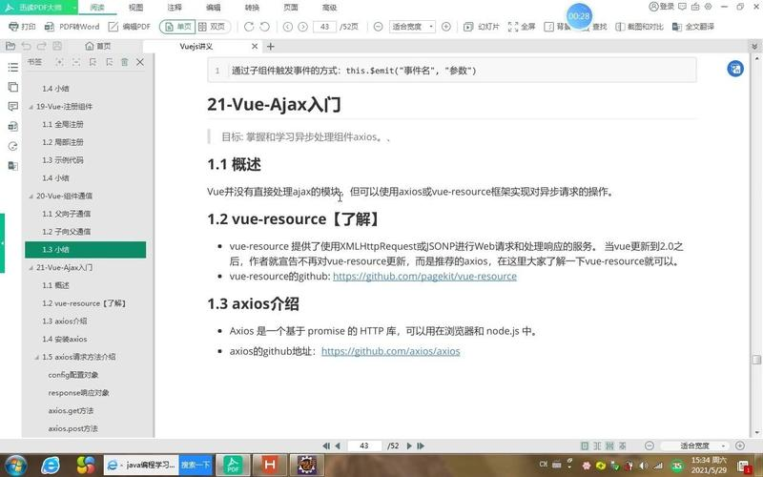This screenshot has width=763, height=477.
Task: Click the redo arrow in quick bar
Action: click(41, 46)
